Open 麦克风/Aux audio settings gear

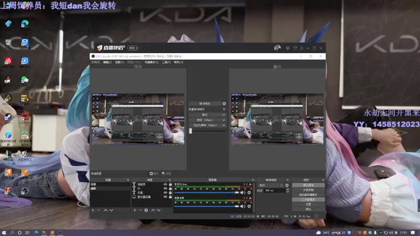pyautogui.click(x=249, y=192)
